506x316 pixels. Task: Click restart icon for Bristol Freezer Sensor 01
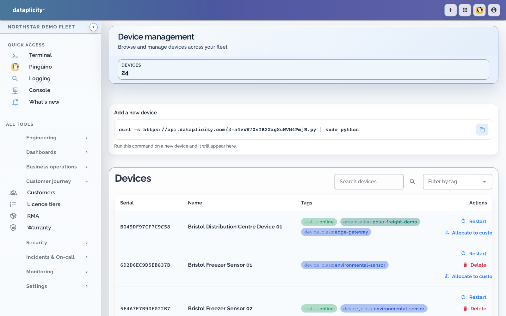(463, 253)
